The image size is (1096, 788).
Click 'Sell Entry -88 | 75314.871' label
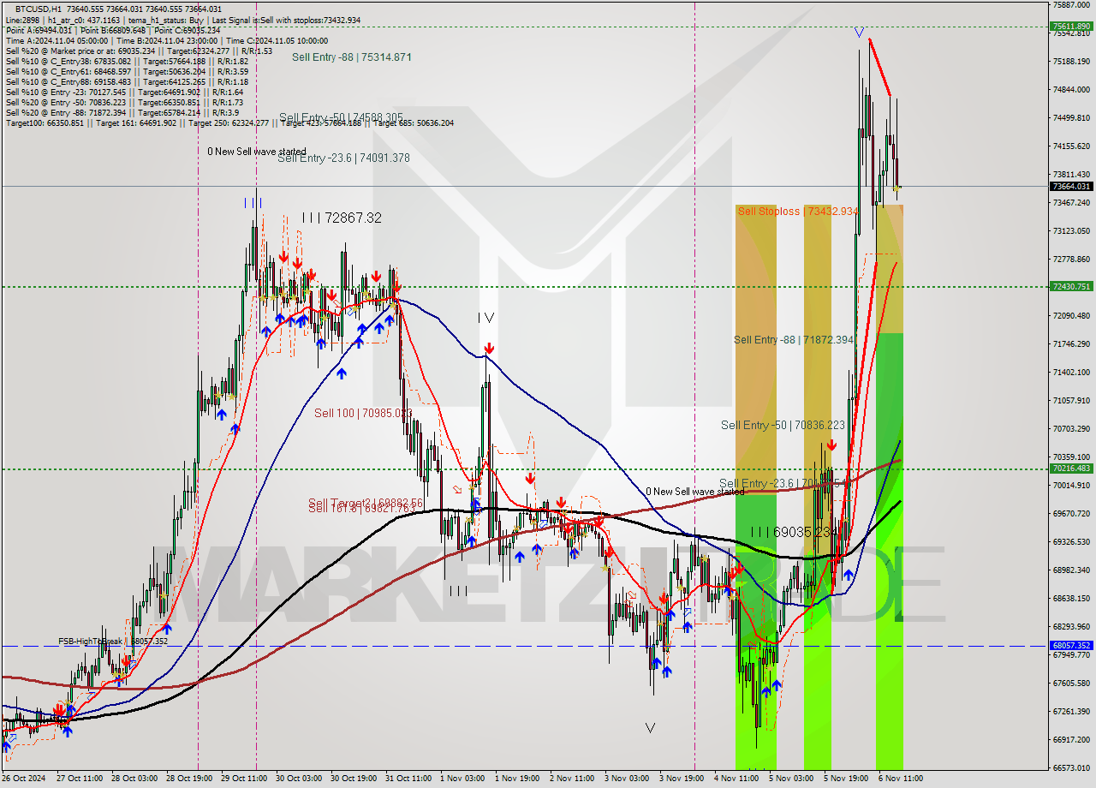352,57
